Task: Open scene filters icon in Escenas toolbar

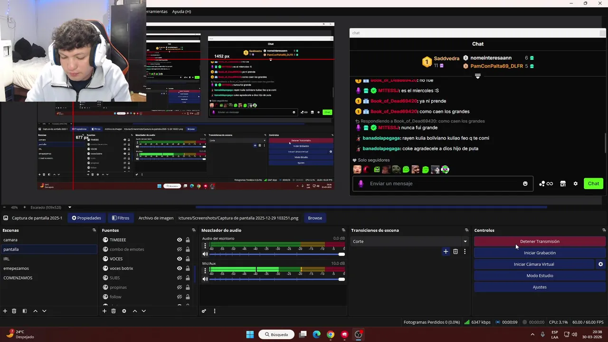Action: point(24,311)
